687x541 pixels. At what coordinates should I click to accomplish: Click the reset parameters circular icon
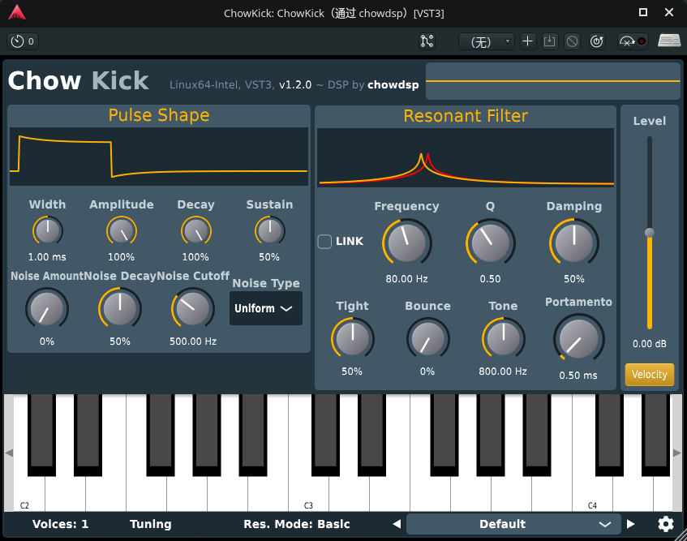597,41
